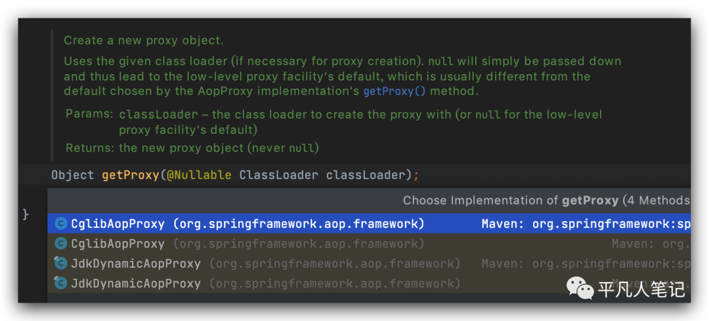The width and height of the screenshot is (709, 321).
Task: Click class icon of non-highlighted CglibAopProxy row
Action: 61,244
